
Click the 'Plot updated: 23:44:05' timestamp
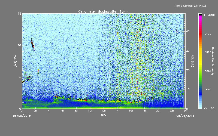point(190,6)
